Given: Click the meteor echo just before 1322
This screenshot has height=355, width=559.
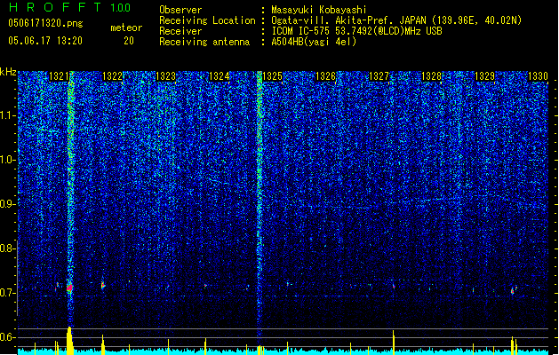Looking at the screenshot, I should point(103,285).
